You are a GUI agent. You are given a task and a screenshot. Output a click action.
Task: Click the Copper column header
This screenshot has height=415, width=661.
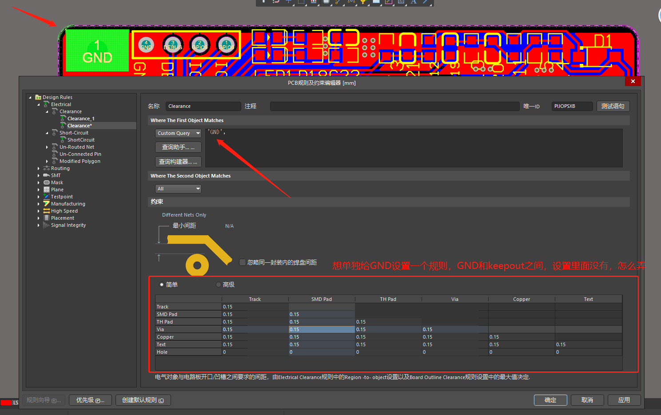[x=522, y=299]
